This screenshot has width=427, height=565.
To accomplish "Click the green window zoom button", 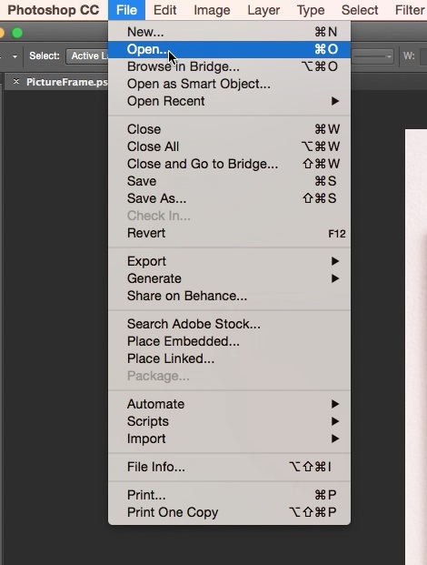I will pos(17,33).
